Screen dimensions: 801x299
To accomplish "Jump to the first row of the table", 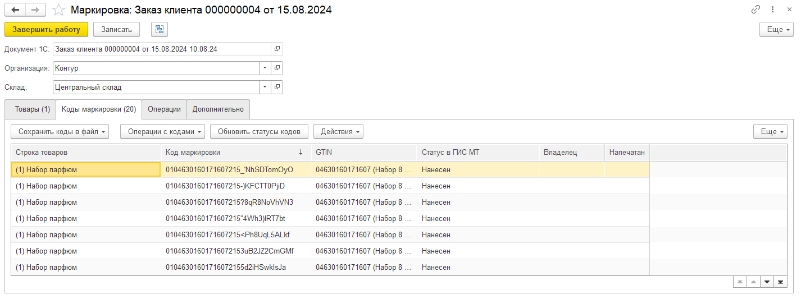I will [740, 282].
